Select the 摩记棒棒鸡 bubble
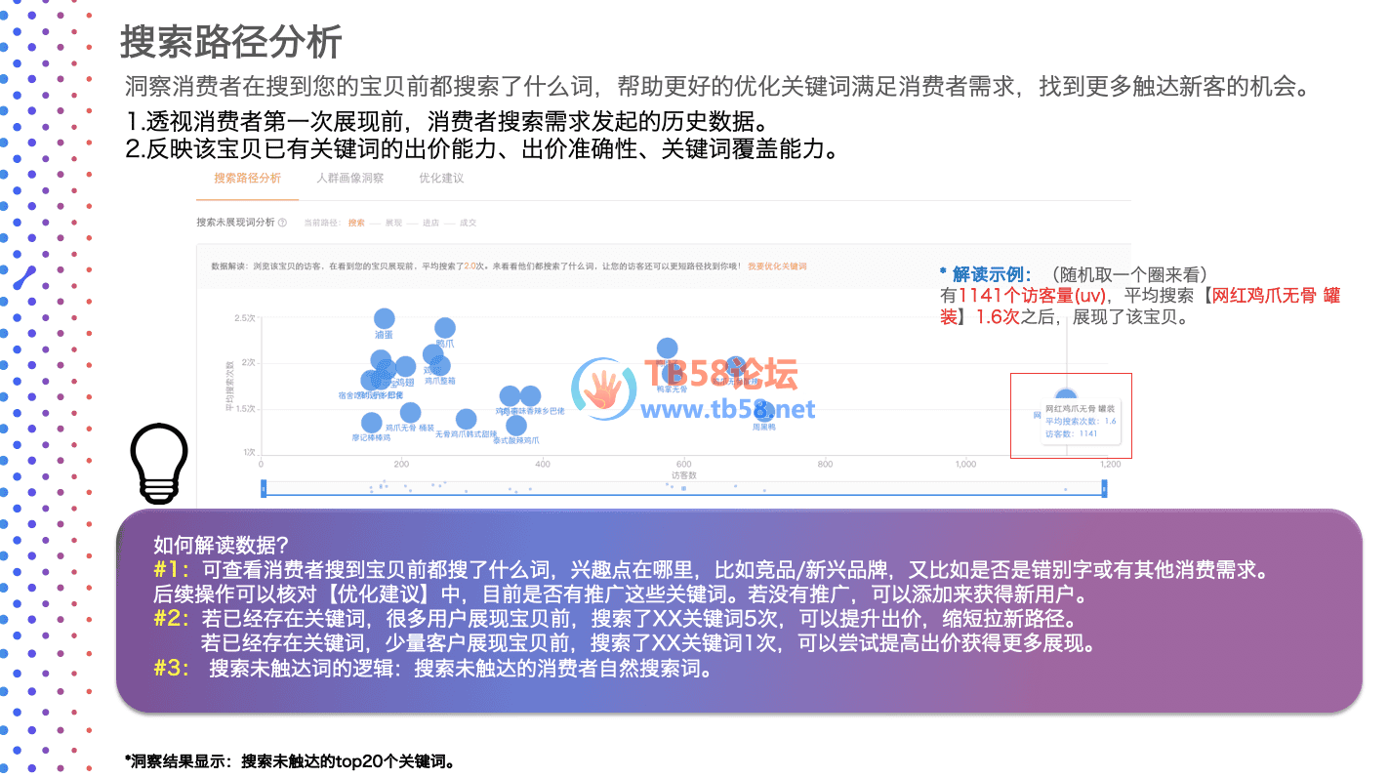The height and width of the screenshot is (778, 1389). [x=371, y=423]
